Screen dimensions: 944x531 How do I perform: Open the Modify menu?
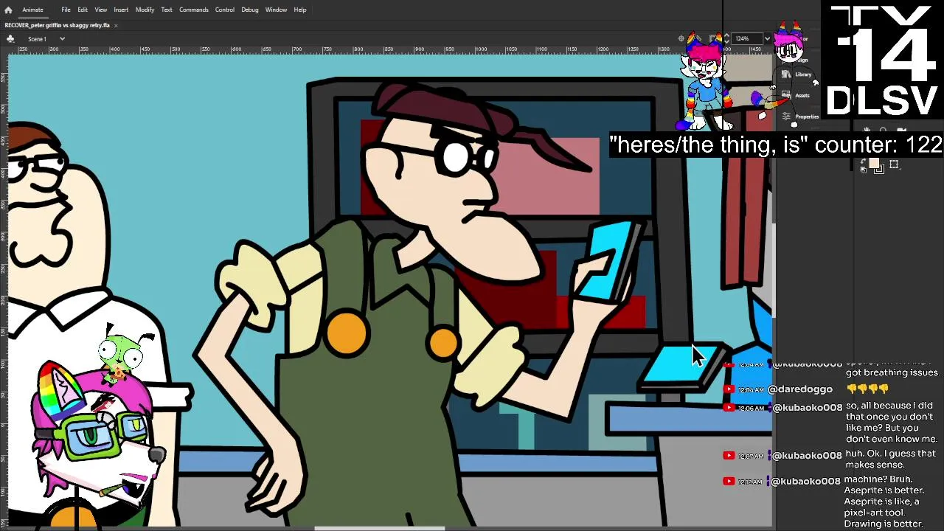(145, 10)
